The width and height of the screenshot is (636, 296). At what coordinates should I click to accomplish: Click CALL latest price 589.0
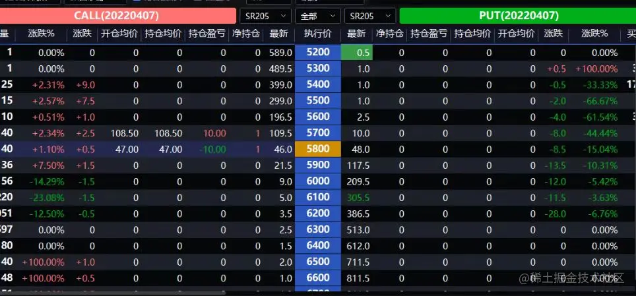pos(280,53)
